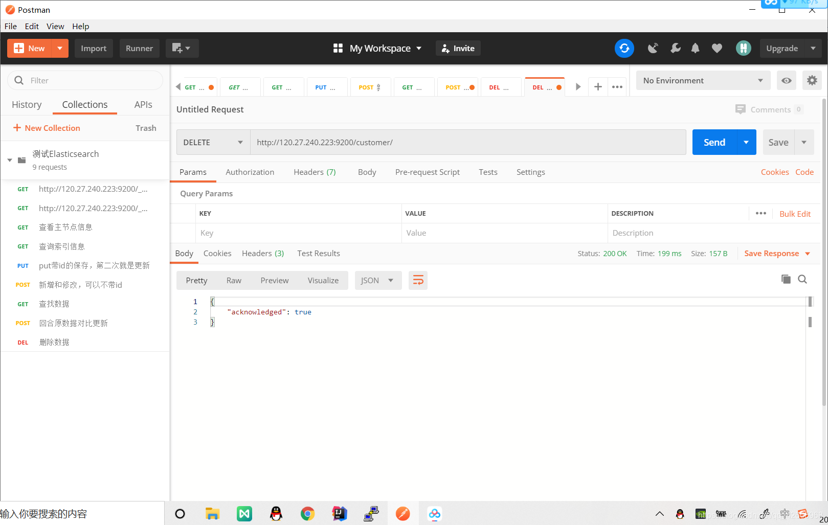The image size is (828, 525).
Task: Open the Runner button
Action: [x=140, y=48]
